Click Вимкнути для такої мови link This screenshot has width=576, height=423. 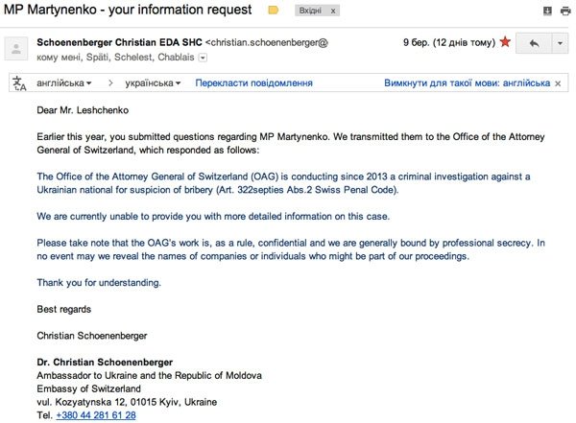[x=467, y=83]
